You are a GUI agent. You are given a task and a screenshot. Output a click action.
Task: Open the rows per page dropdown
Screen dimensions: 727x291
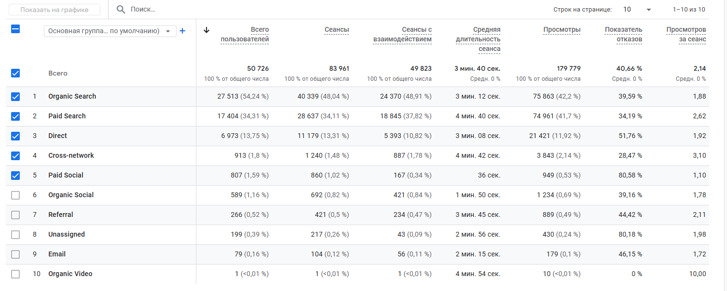[637, 10]
